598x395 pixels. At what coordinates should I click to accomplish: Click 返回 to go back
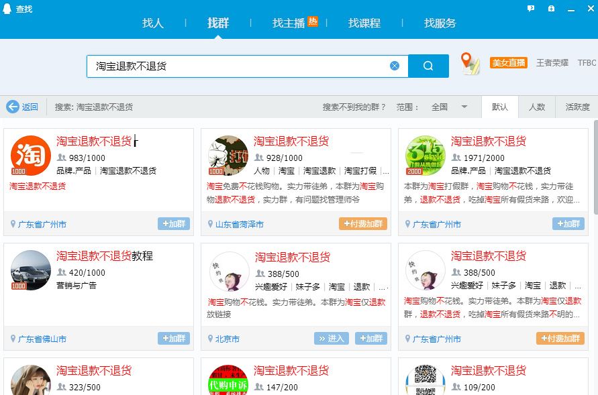click(x=30, y=107)
